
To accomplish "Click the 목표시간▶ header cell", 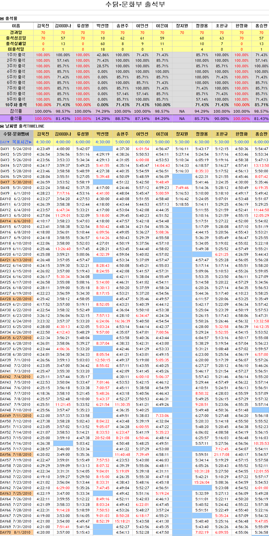I will pyautogui.click(x=22, y=142).
